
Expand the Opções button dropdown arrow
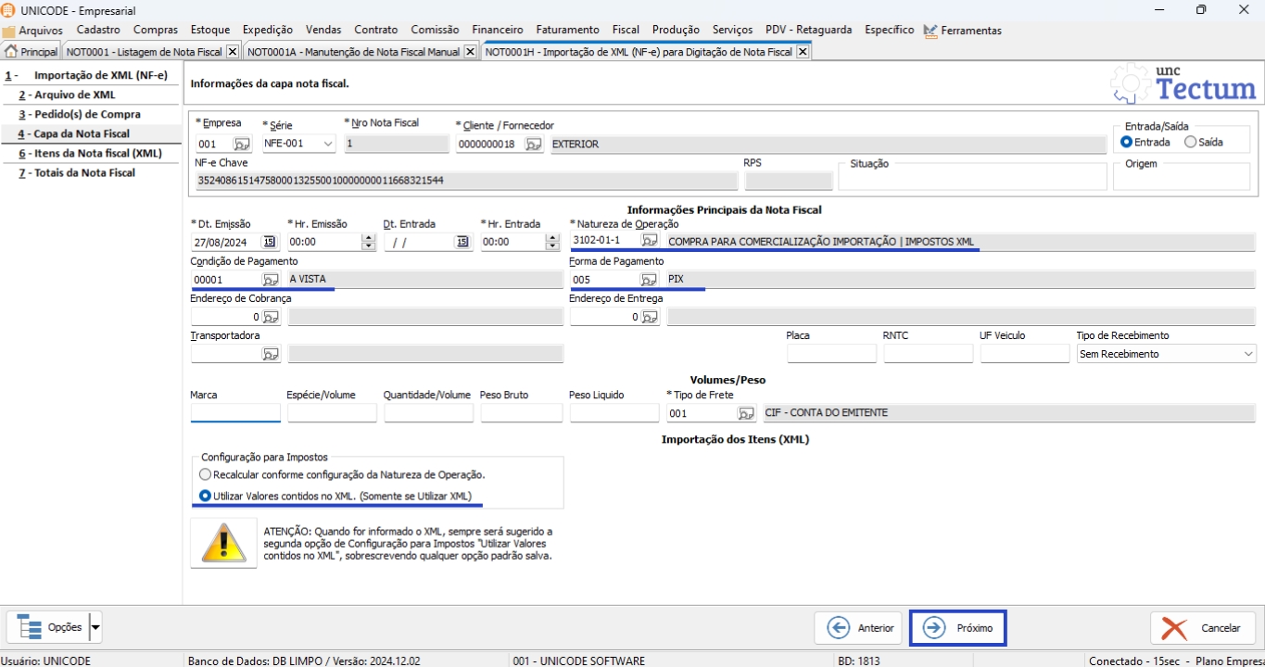click(95, 627)
